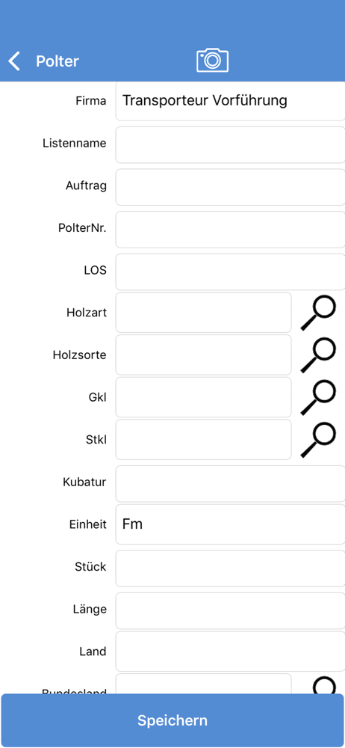This screenshot has height=748, width=345.
Task: Save the form with Speichern button
Action: click(x=172, y=720)
